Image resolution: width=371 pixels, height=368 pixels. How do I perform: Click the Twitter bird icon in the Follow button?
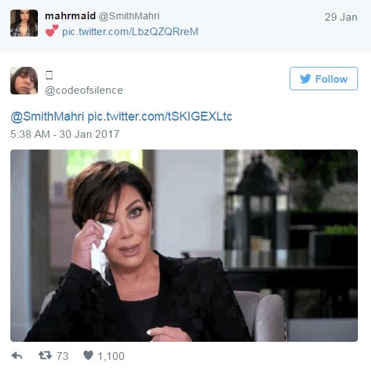(x=305, y=79)
